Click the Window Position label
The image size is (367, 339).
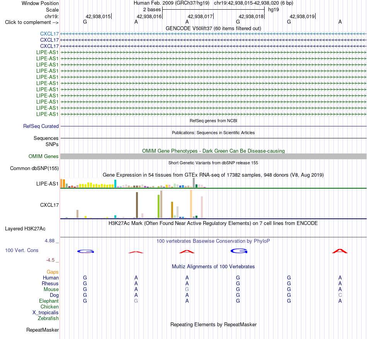pos(40,3)
